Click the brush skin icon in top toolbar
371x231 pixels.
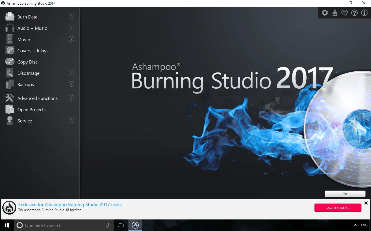335,13
